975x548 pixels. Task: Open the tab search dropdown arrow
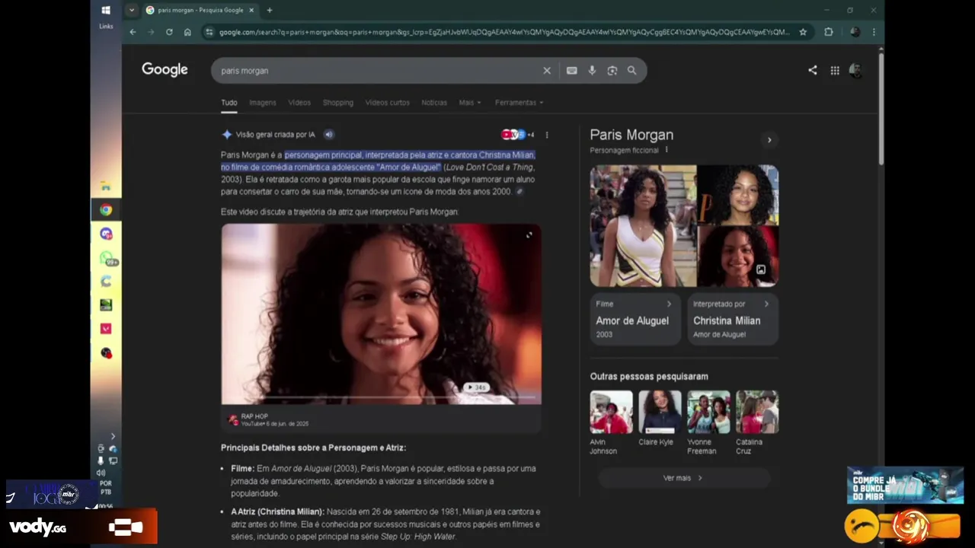coord(132,10)
